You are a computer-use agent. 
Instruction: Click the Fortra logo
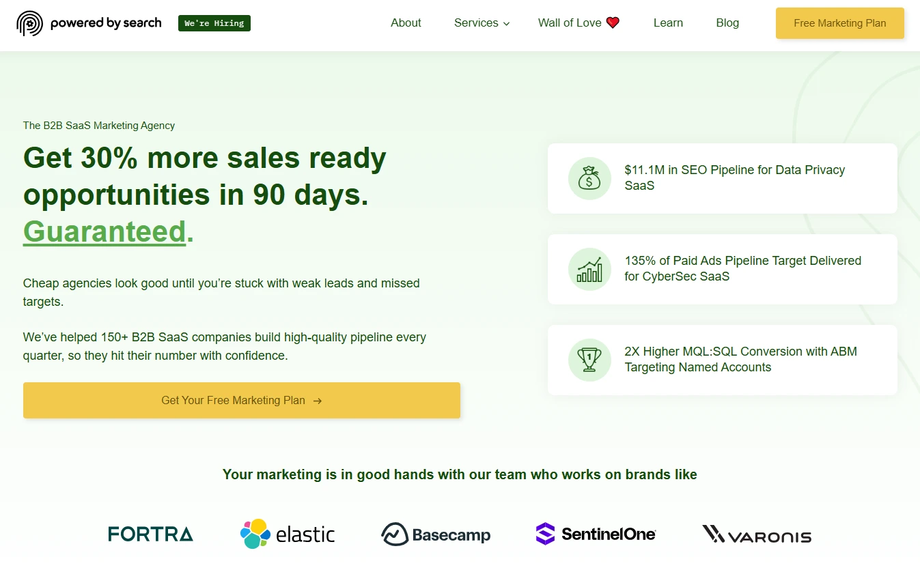click(150, 534)
